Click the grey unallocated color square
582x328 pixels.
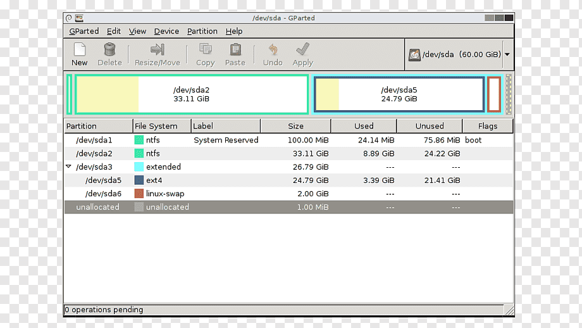tap(139, 207)
